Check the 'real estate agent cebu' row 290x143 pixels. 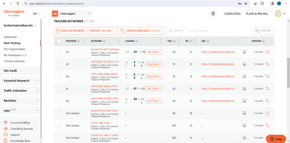pyautogui.click(x=59, y=89)
